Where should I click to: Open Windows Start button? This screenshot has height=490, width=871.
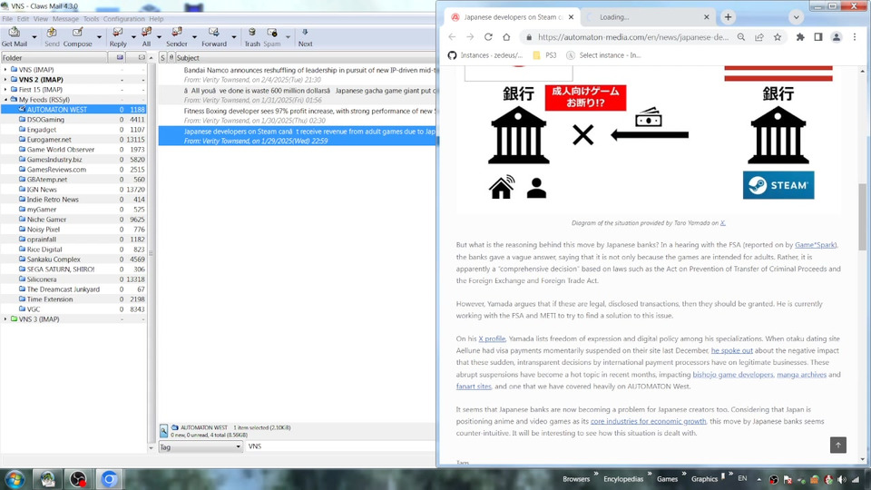[x=15, y=479]
